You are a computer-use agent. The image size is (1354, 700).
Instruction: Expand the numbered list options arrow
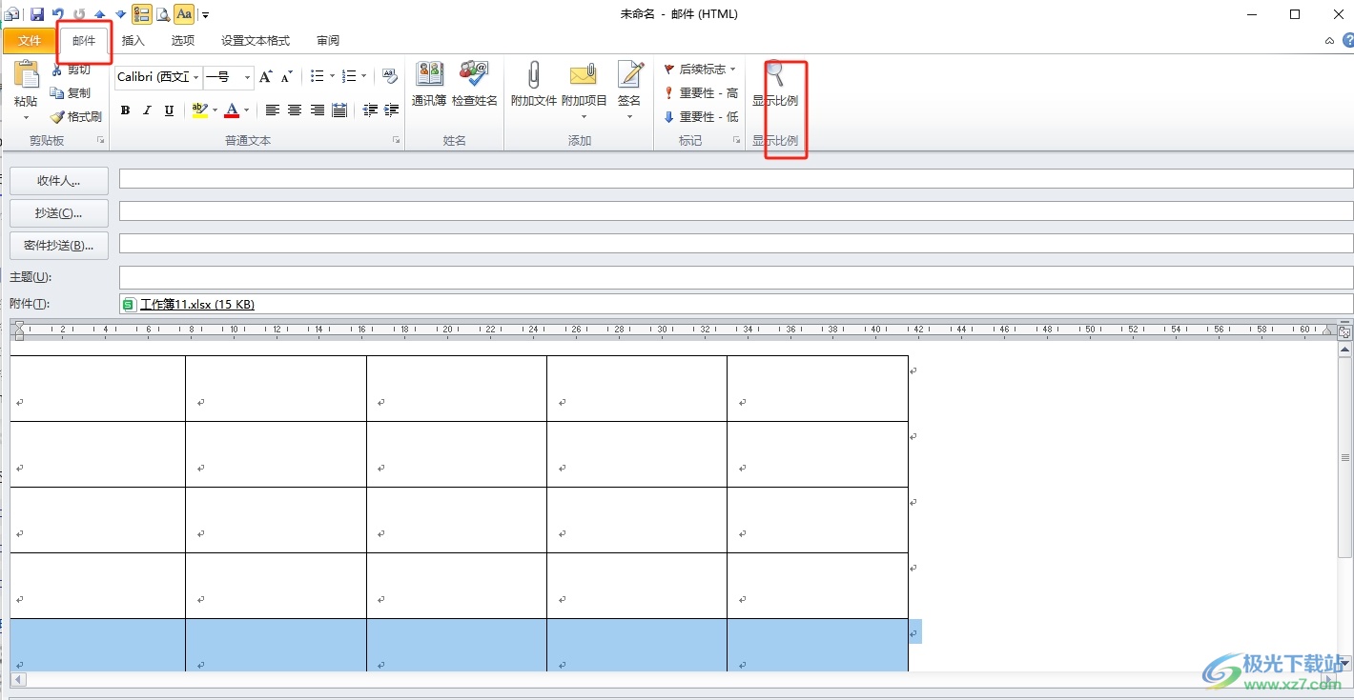tap(363, 77)
